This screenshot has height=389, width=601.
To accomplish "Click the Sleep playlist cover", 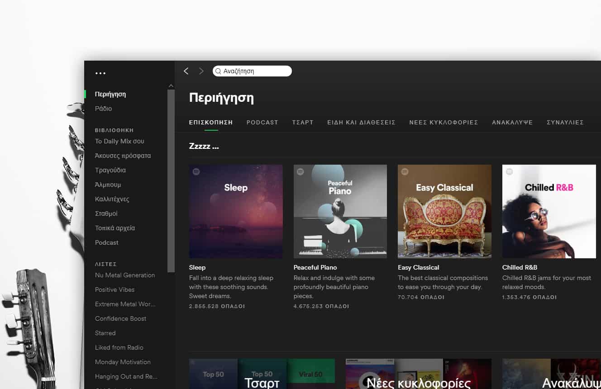I will click(x=236, y=211).
